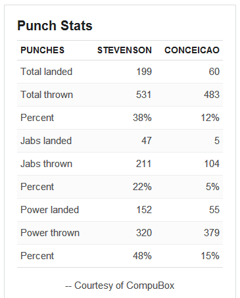
Task: Select the PUNCHES column header
Action: pyautogui.click(x=43, y=50)
